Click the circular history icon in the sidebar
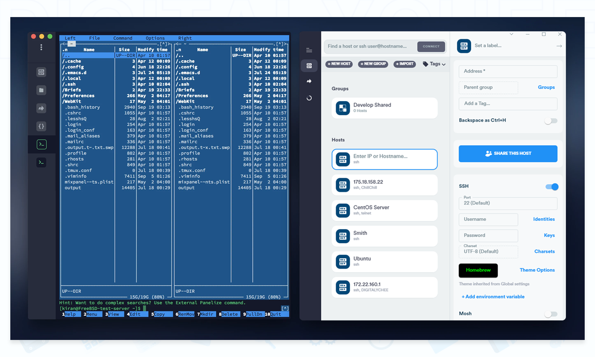This screenshot has height=357, width=595. 309,98
